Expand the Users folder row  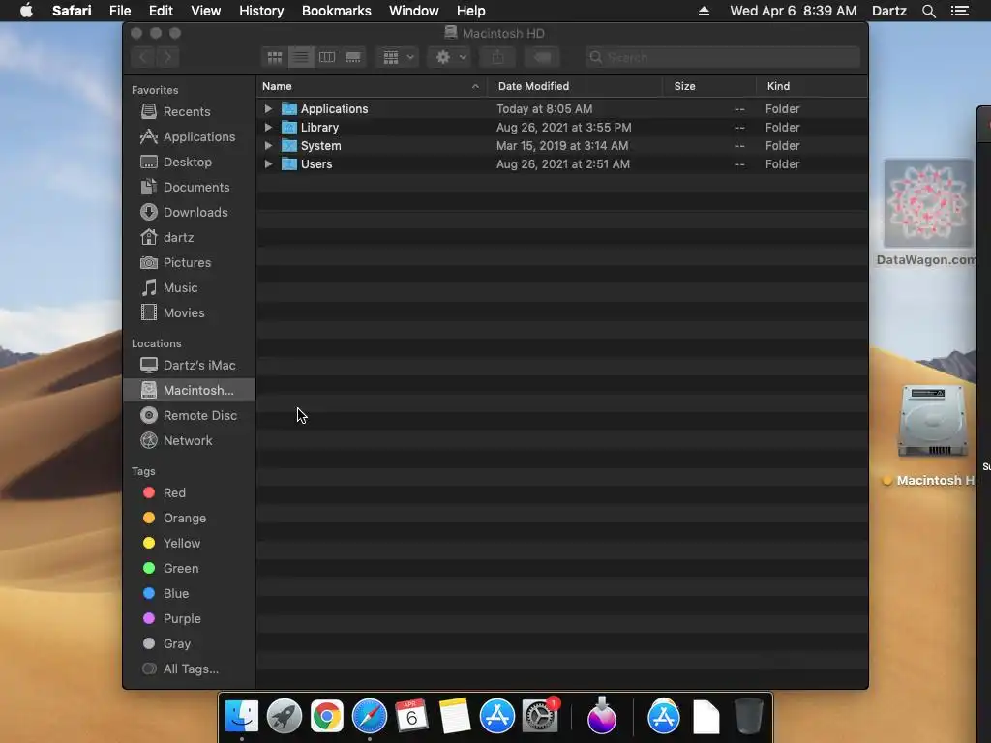pos(268,163)
